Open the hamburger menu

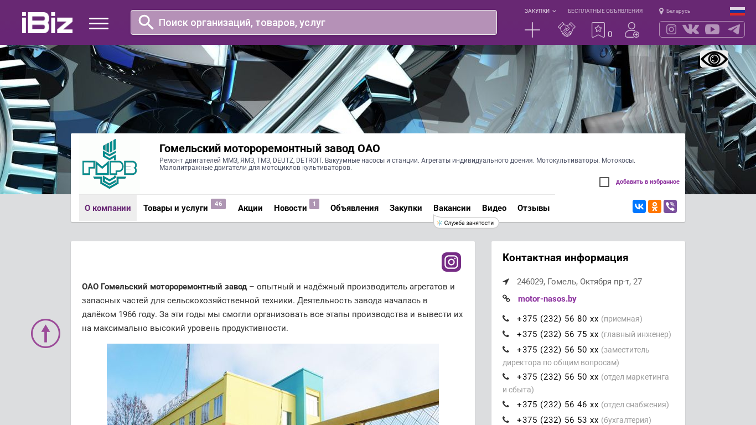[99, 23]
